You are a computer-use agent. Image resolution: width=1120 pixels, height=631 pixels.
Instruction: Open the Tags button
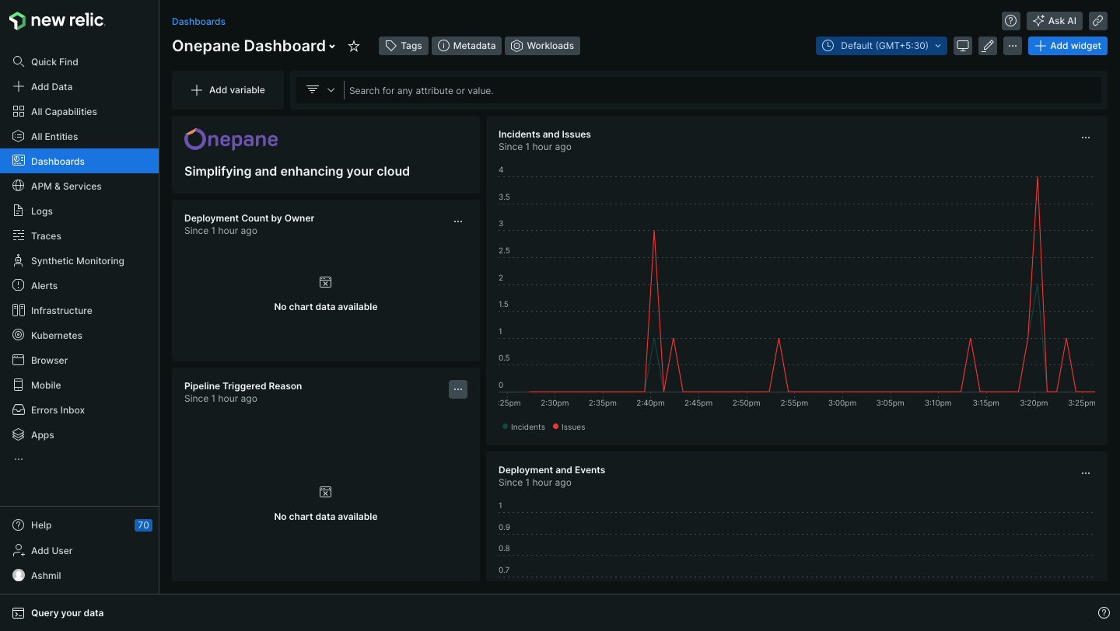tap(404, 46)
